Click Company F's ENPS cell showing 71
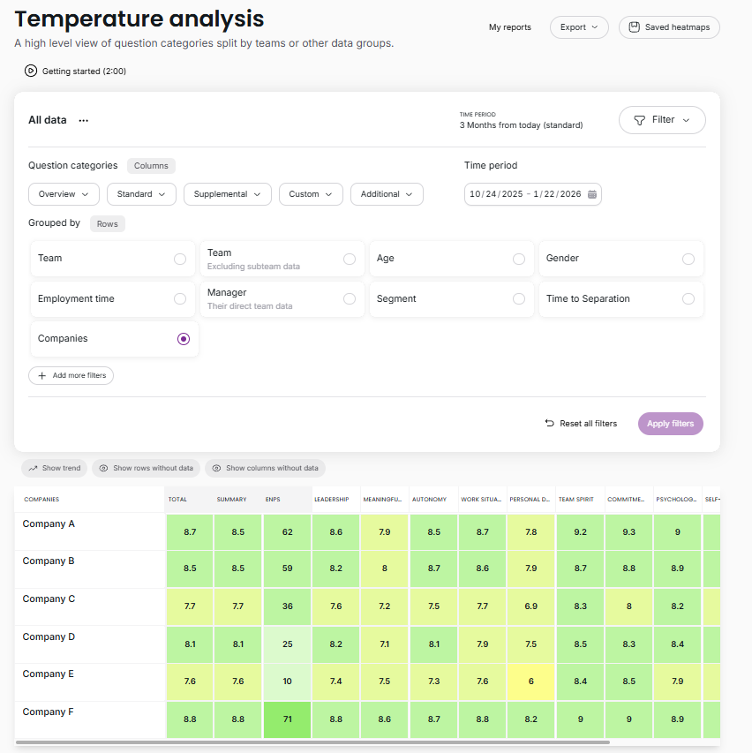This screenshot has width=752, height=753. tap(287, 719)
